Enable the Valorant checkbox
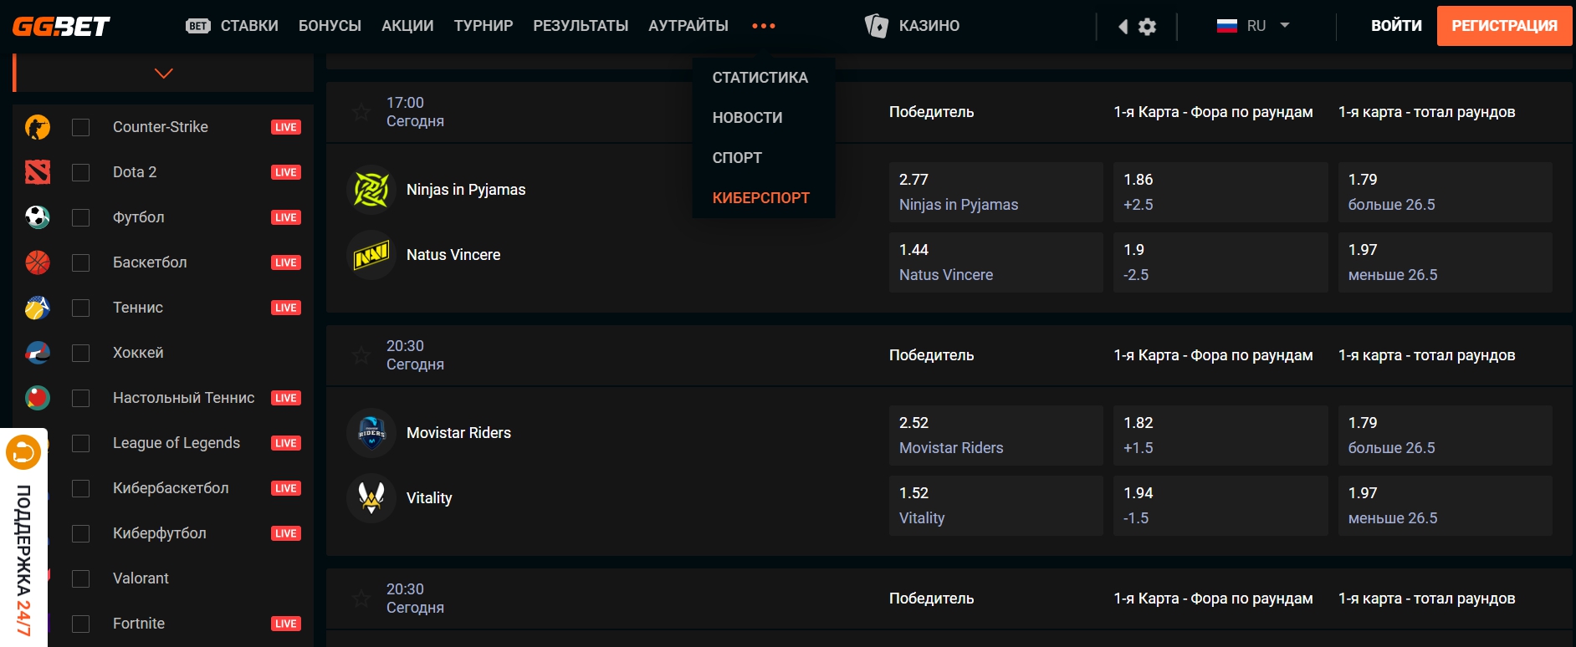The width and height of the screenshot is (1576, 647). (81, 578)
